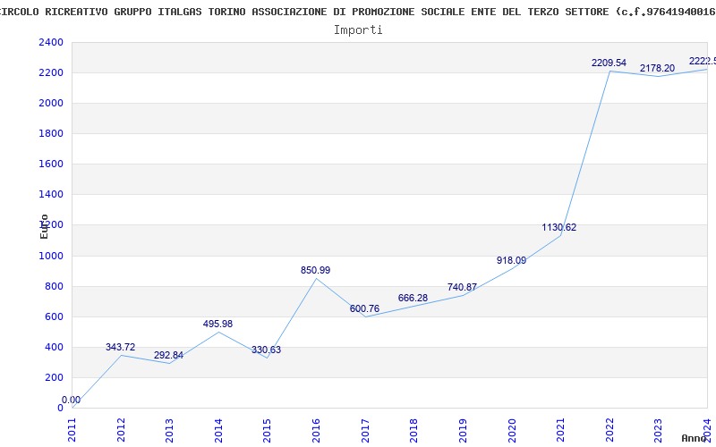Select the y-axis value 1400
716x447 pixels.
pos(51,195)
